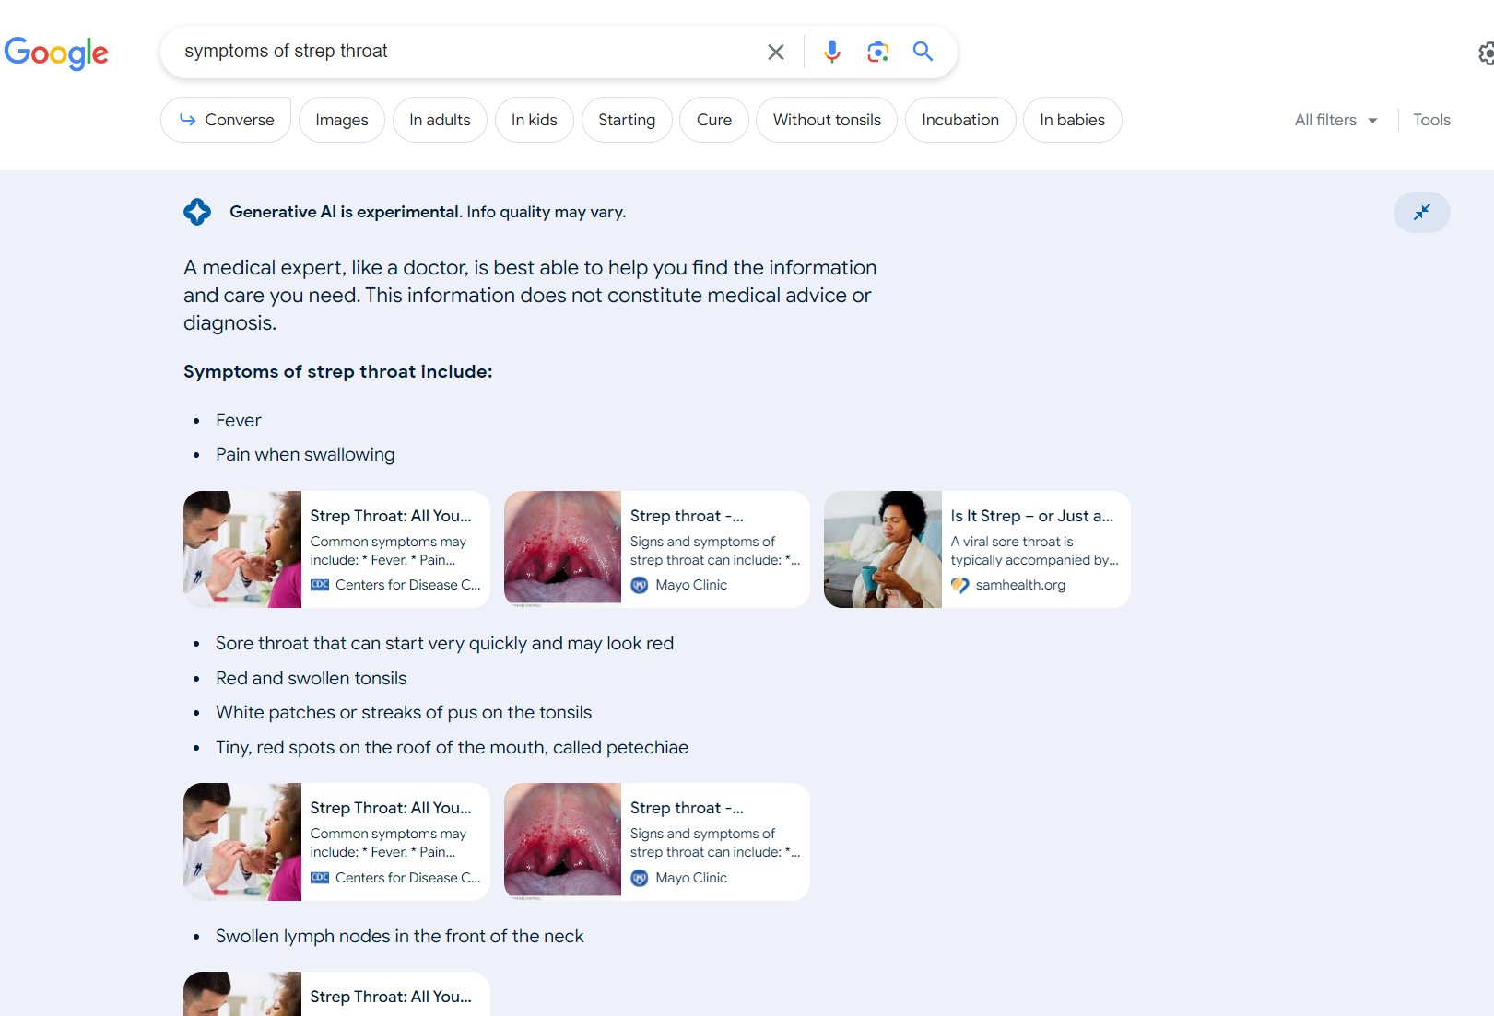This screenshot has width=1494, height=1016.
Task: Switch to the Images tab
Action: [342, 120]
